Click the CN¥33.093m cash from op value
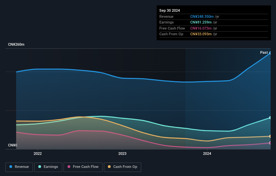276x176 pixels. (x=201, y=34)
